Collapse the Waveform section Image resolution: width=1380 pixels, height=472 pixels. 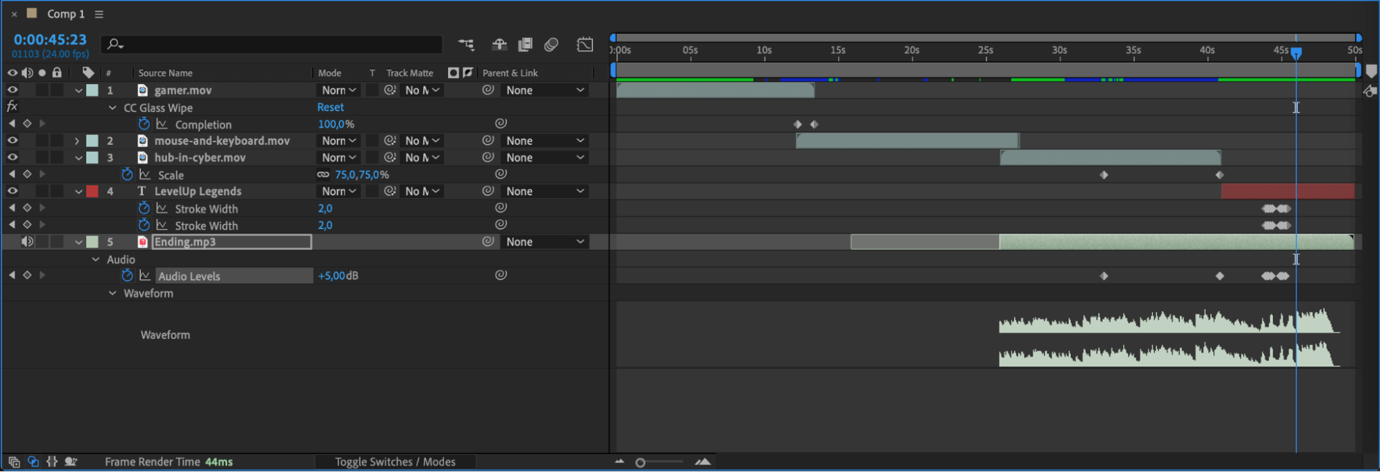[113, 293]
